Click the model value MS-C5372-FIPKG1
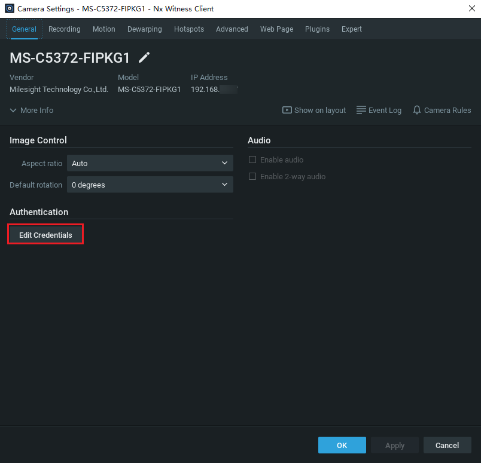481x463 pixels. click(150, 90)
